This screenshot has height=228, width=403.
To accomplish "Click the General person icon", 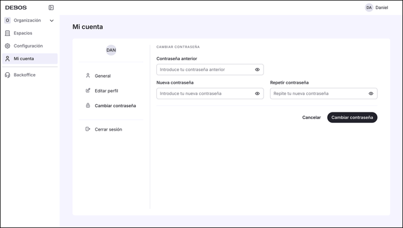I will [x=88, y=76].
